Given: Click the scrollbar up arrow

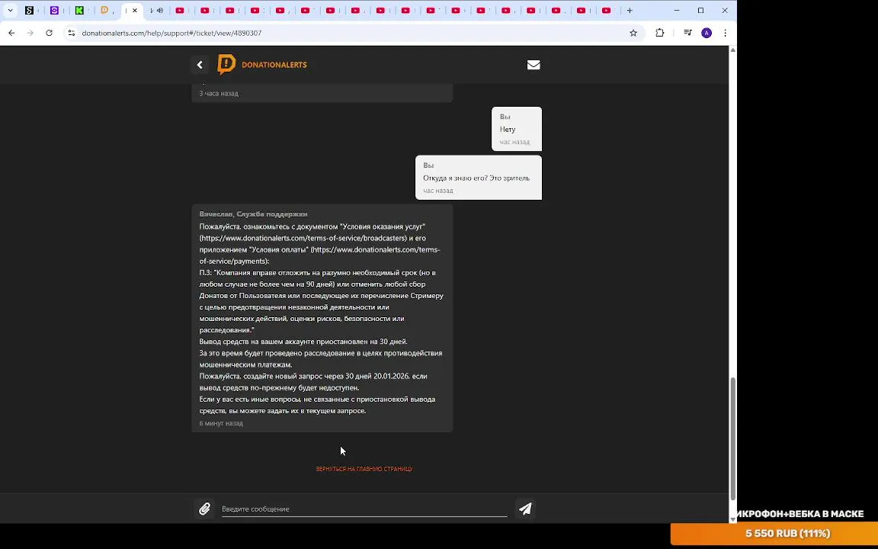Looking at the screenshot, I should [x=733, y=50].
